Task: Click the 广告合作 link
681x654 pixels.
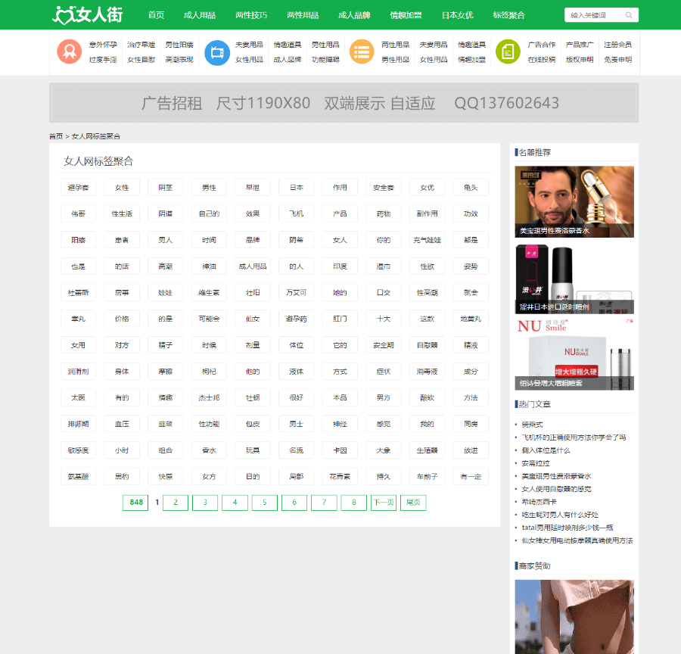Action: click(541, 45)
